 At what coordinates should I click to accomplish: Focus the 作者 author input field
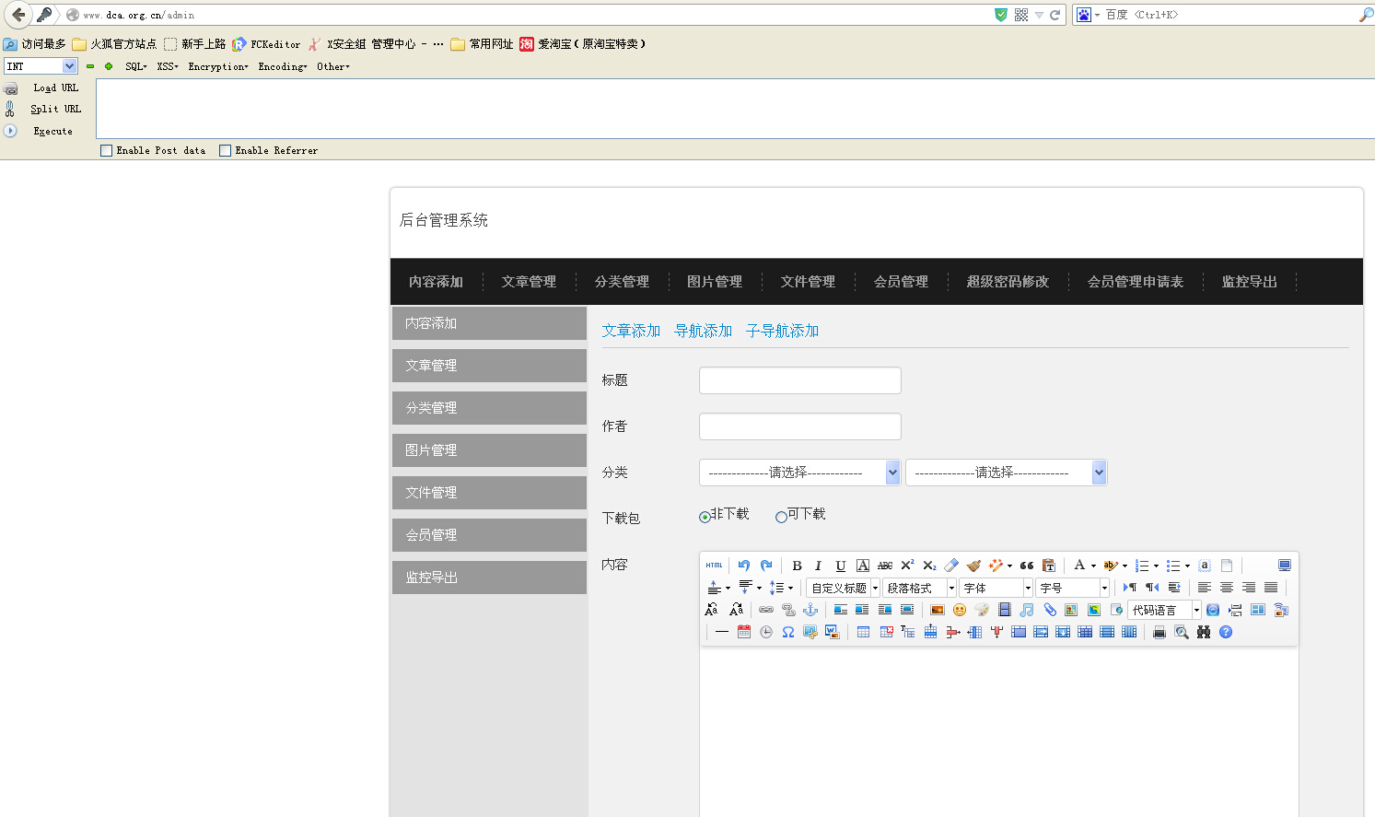point(799,426)
